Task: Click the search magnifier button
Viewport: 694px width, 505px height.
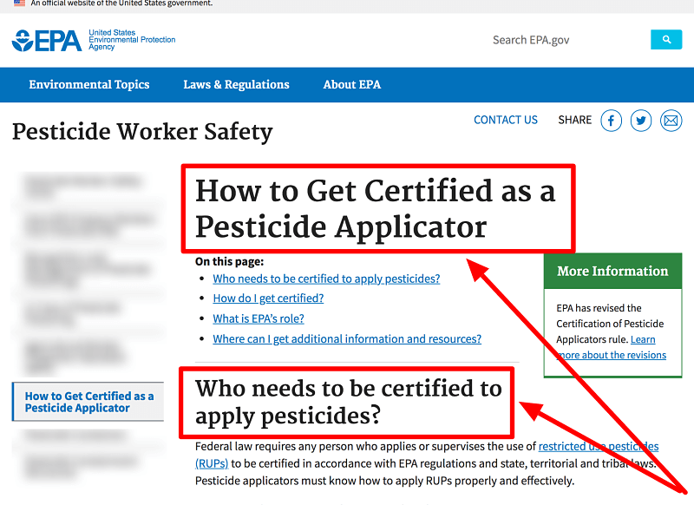Action: pos(666,40)
